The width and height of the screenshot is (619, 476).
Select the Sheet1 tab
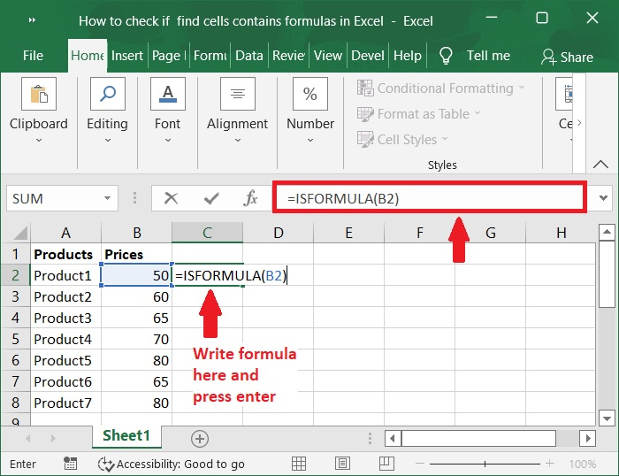(126, 435)
